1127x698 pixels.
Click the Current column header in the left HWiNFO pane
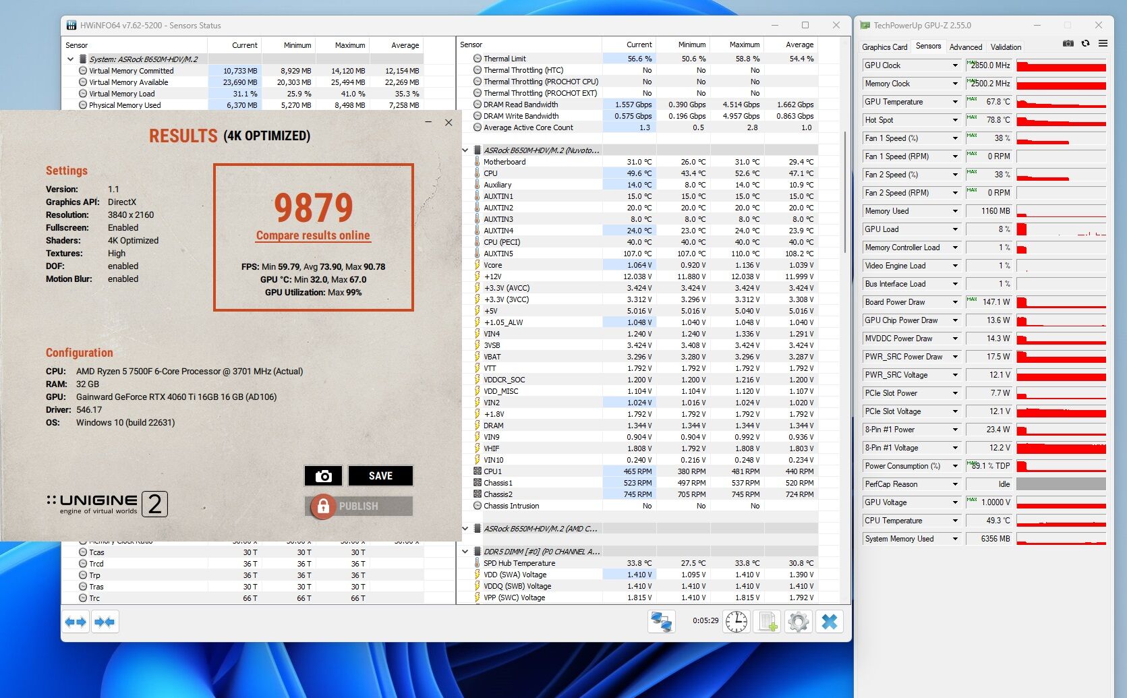[x=234, y=45]
